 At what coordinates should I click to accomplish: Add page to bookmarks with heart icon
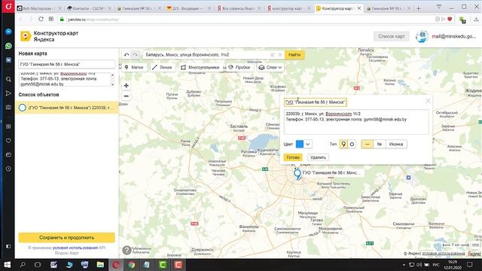tap(450, 19)
